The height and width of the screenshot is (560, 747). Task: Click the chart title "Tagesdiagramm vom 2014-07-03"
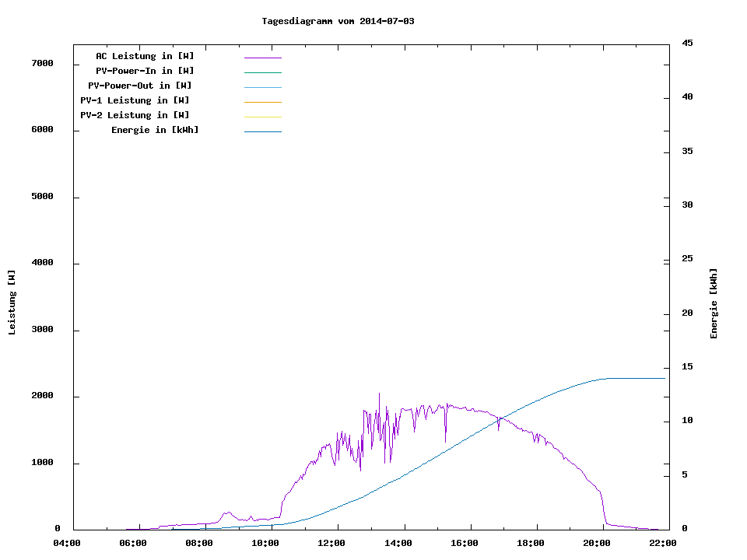(x=338, y=21)
